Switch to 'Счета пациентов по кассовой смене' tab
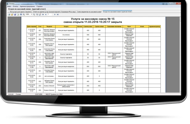The height and width of the screenshot is (124, 190). click(89, 12)
